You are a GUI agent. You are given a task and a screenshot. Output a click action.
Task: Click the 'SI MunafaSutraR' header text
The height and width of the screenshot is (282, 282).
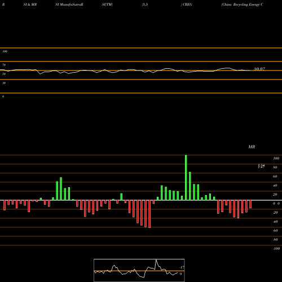(69, 5)
